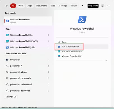Viewport: 114px width, 109px height.
Task: Click the Windows PowerShell ISE icon
Action: pos(7,35)
